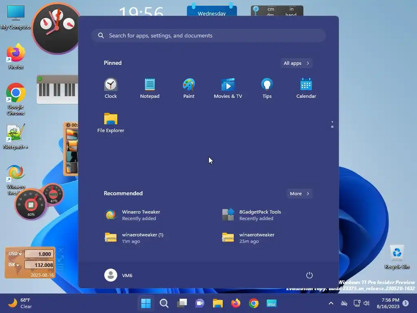Select My Computer desktop icon
Screen dimensions: 417x313
[16, 17]
